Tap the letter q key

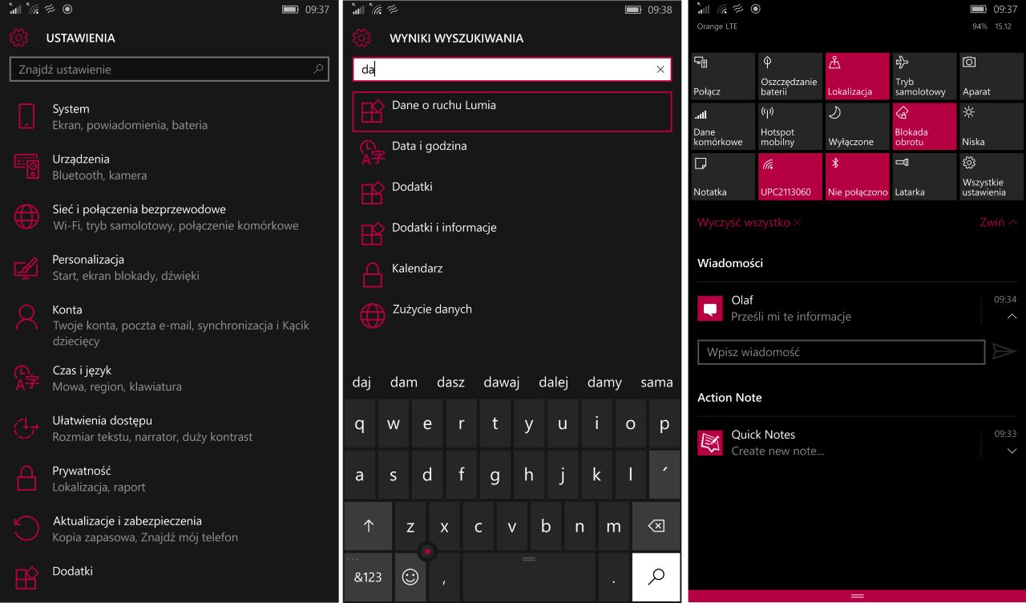359,424
